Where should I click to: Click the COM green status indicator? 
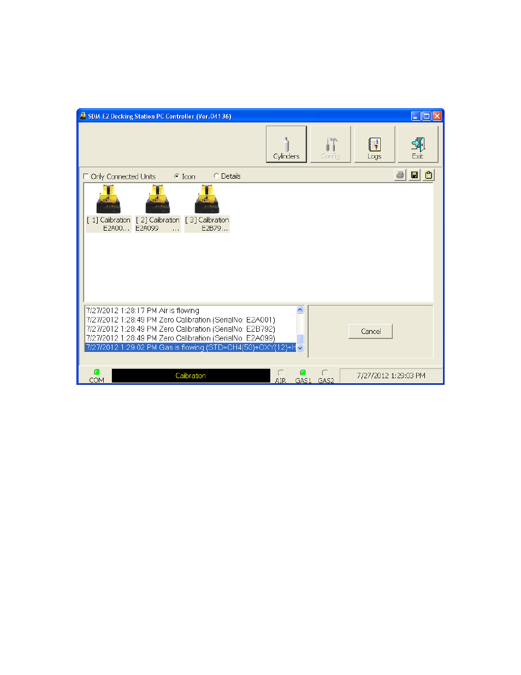pos(97,372)
